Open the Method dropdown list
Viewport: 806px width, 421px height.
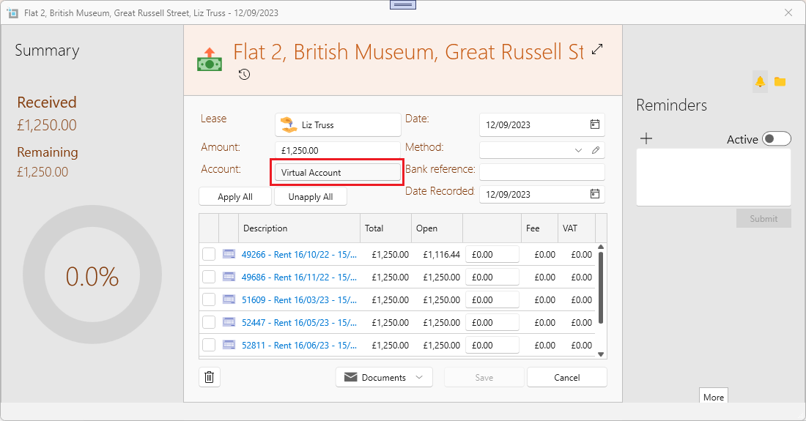click(x=579, y=150)
